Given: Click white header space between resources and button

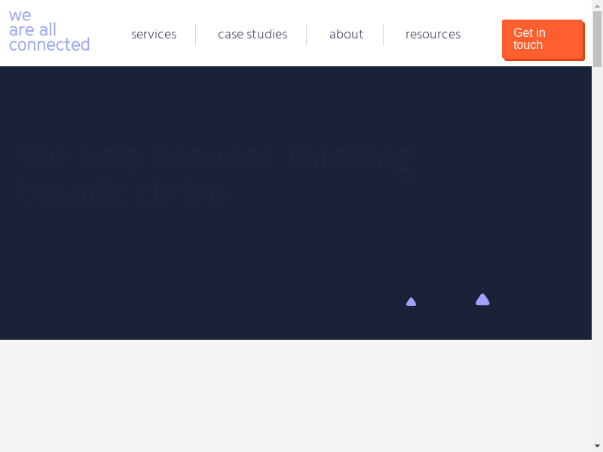Looking at the screenshot, I should (x=481, y=35).
